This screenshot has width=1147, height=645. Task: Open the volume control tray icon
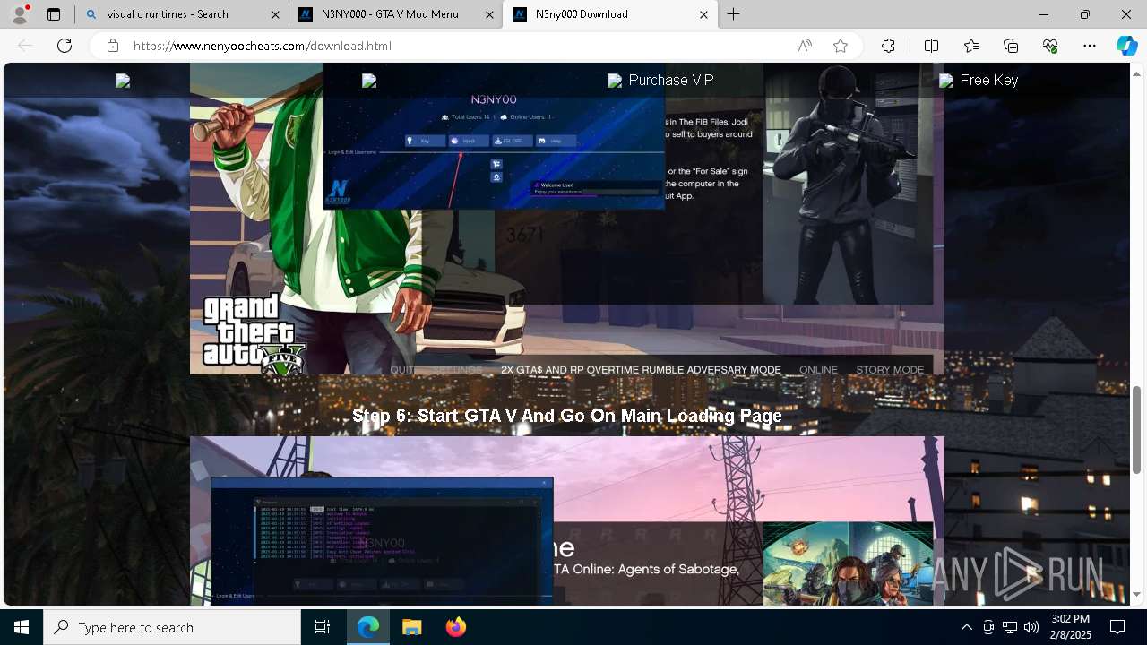1031,627
